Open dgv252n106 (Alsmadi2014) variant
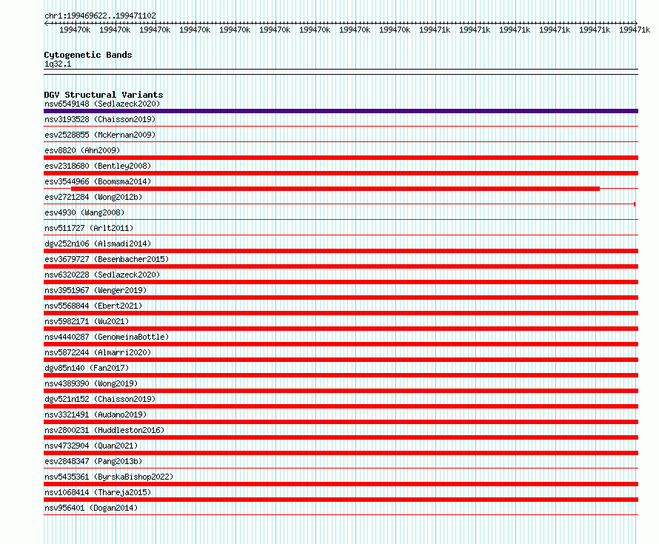The width and height of the screenshot is (659, 544). coord(98,244)
